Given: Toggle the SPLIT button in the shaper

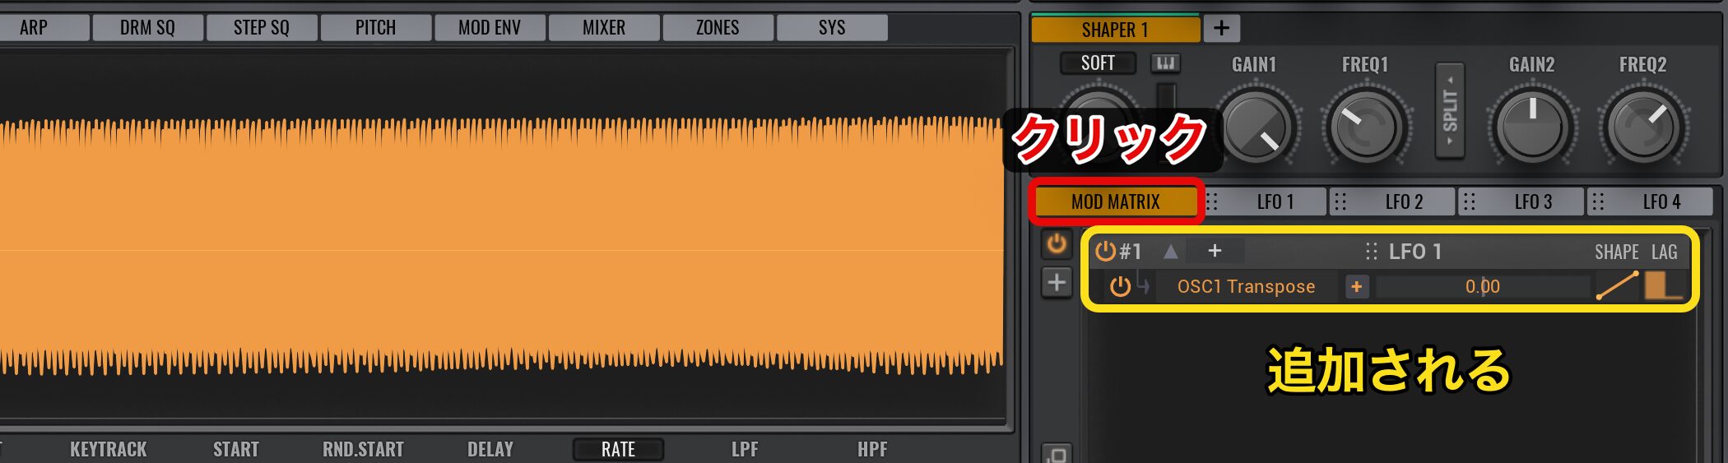Looking at the screenshot, I should (1450, 110).
